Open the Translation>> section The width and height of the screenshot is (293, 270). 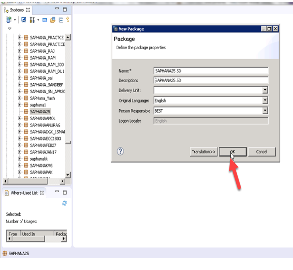[204, 152]
